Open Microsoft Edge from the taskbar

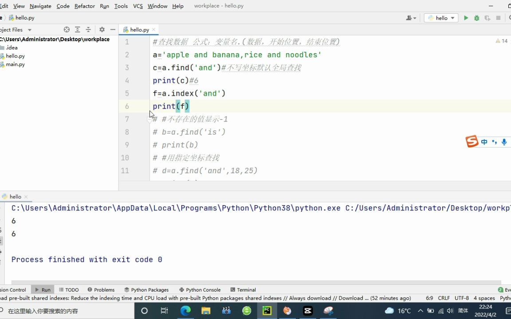pyautogui.click(x=185, y=311)
